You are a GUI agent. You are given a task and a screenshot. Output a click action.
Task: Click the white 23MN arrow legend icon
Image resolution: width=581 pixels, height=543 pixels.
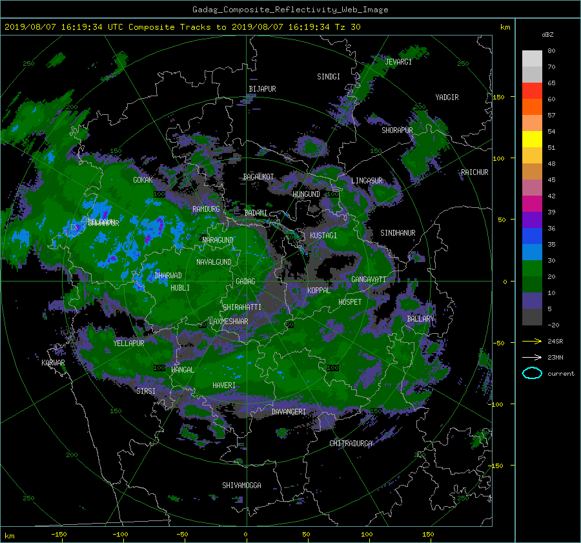[532, 357]
